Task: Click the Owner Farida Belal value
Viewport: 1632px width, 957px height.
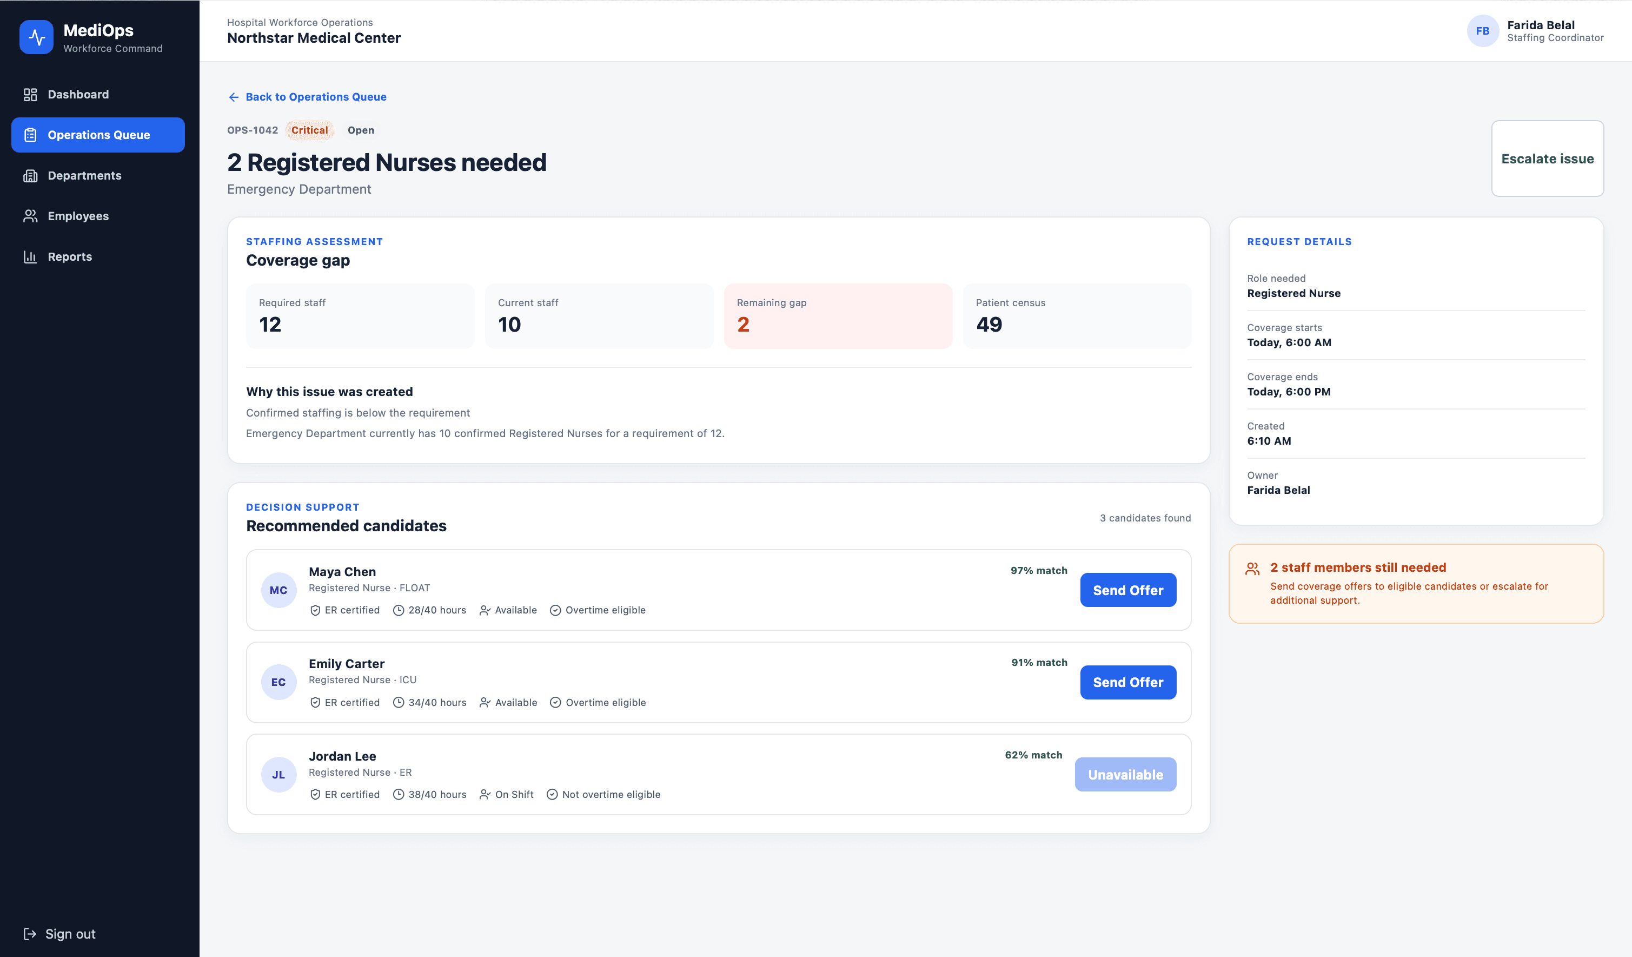Action: [1278, 491]
